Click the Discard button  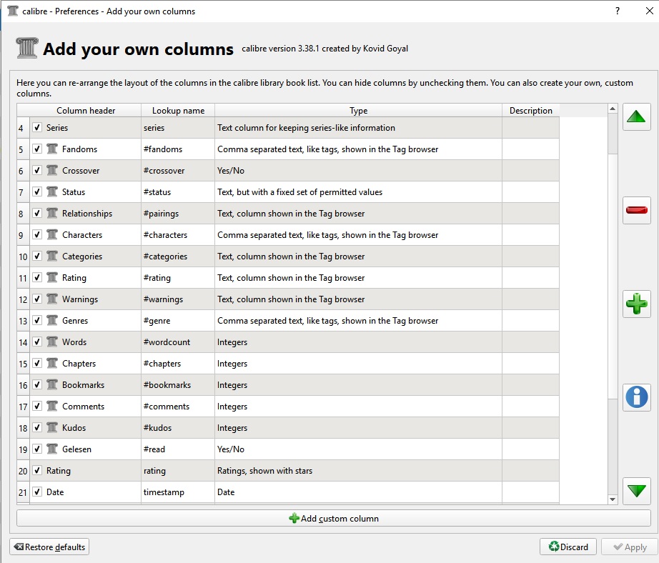[568, 547]
